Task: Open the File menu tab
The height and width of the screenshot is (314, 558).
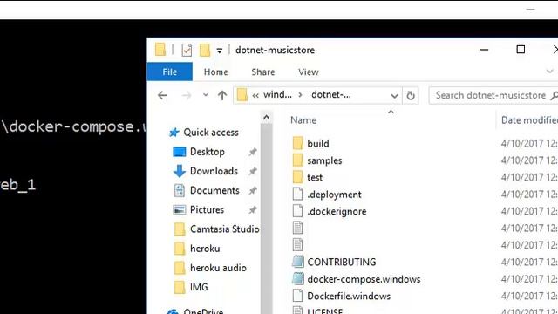Action: coord(170,72)
